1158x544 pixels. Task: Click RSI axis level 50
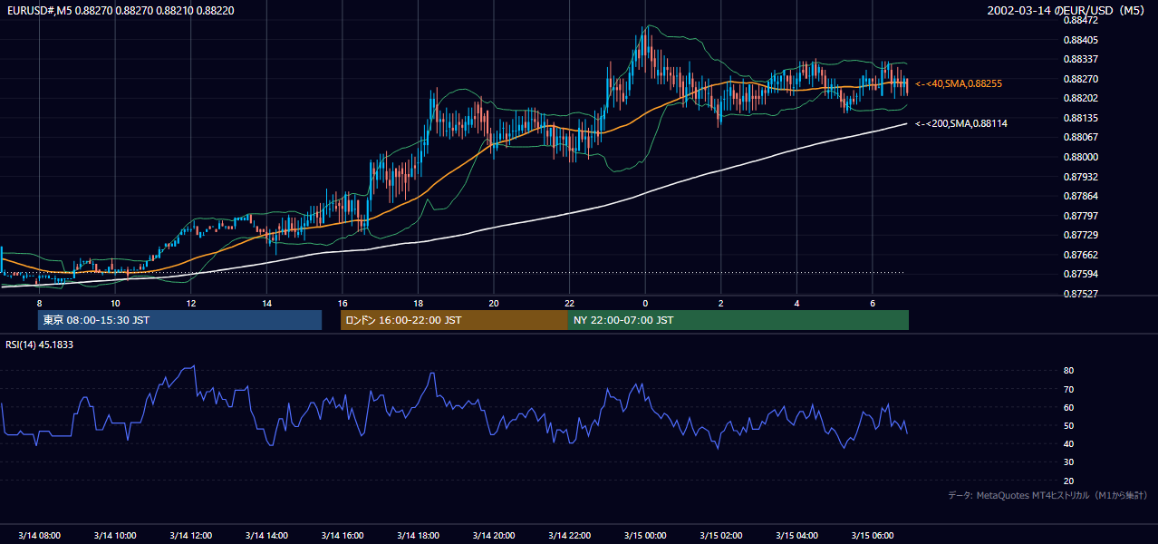click(1069, 425)
